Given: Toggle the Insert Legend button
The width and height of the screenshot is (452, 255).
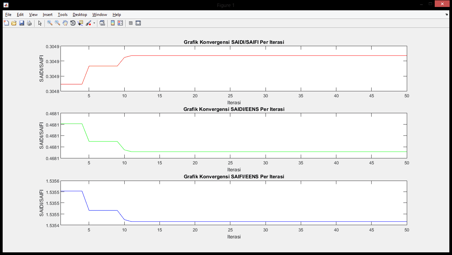Looking at the screenshot, I should [x=120, y=23].
